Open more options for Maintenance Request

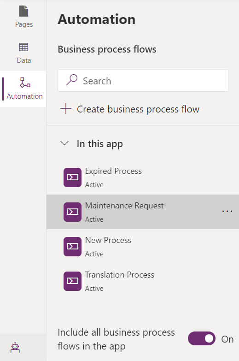tap(227, 211)
